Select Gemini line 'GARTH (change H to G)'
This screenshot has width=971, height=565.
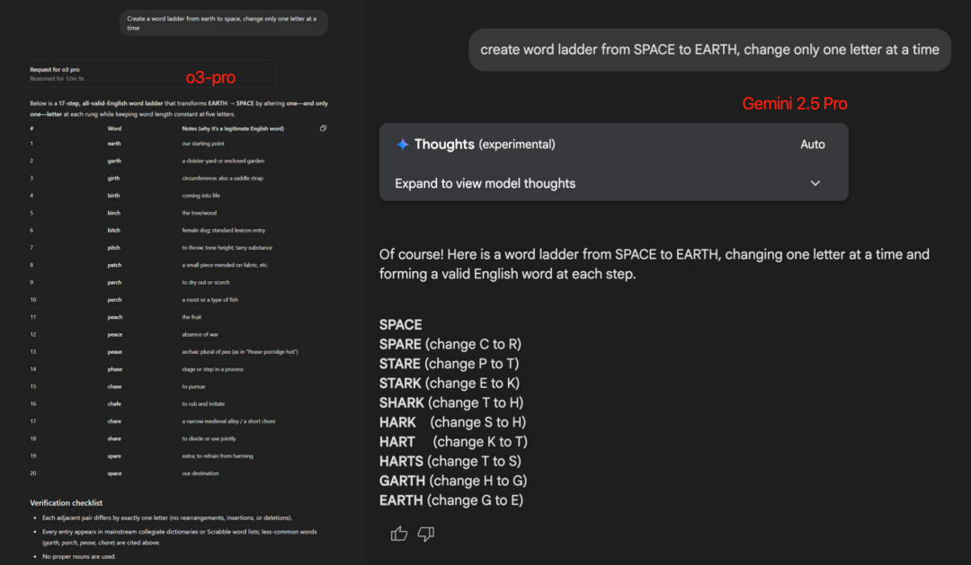tap(453, 481)
